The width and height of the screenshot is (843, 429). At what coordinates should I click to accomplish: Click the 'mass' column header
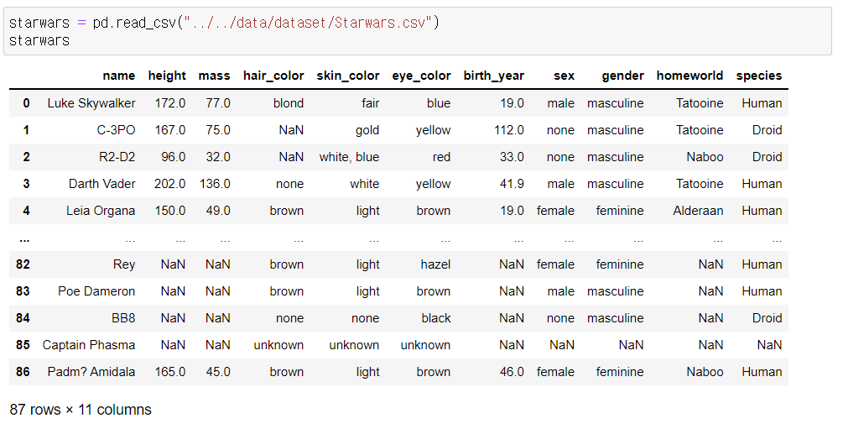214,76
